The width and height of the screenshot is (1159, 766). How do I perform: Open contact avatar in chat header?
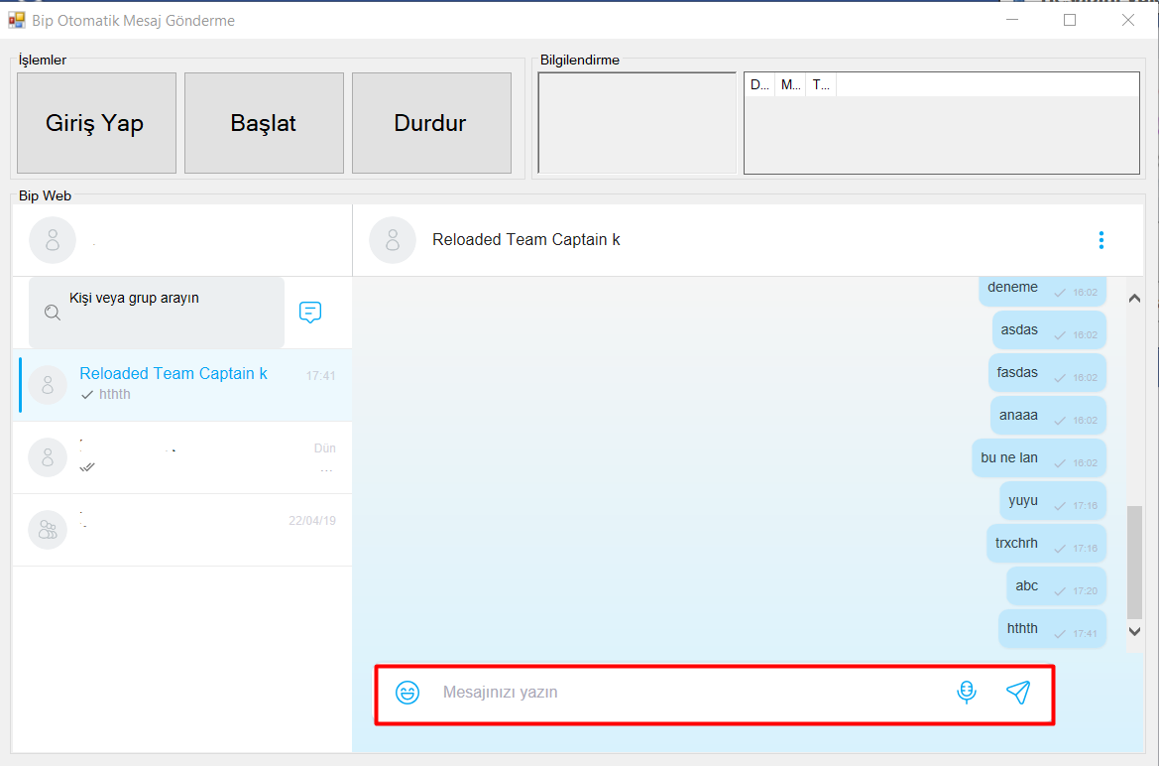pos(393,240)
